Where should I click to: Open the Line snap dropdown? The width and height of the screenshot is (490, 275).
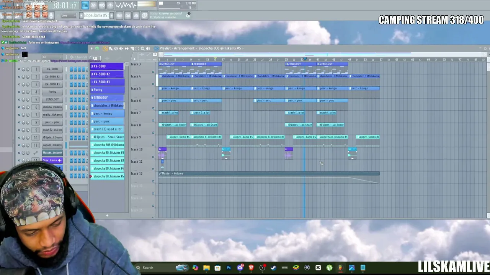[x=69, y=16]
